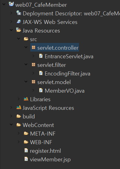120x169 pixels.
Task: Expand the WEB-INF folder
Action: pyautogui.click(x=19, y=142)
